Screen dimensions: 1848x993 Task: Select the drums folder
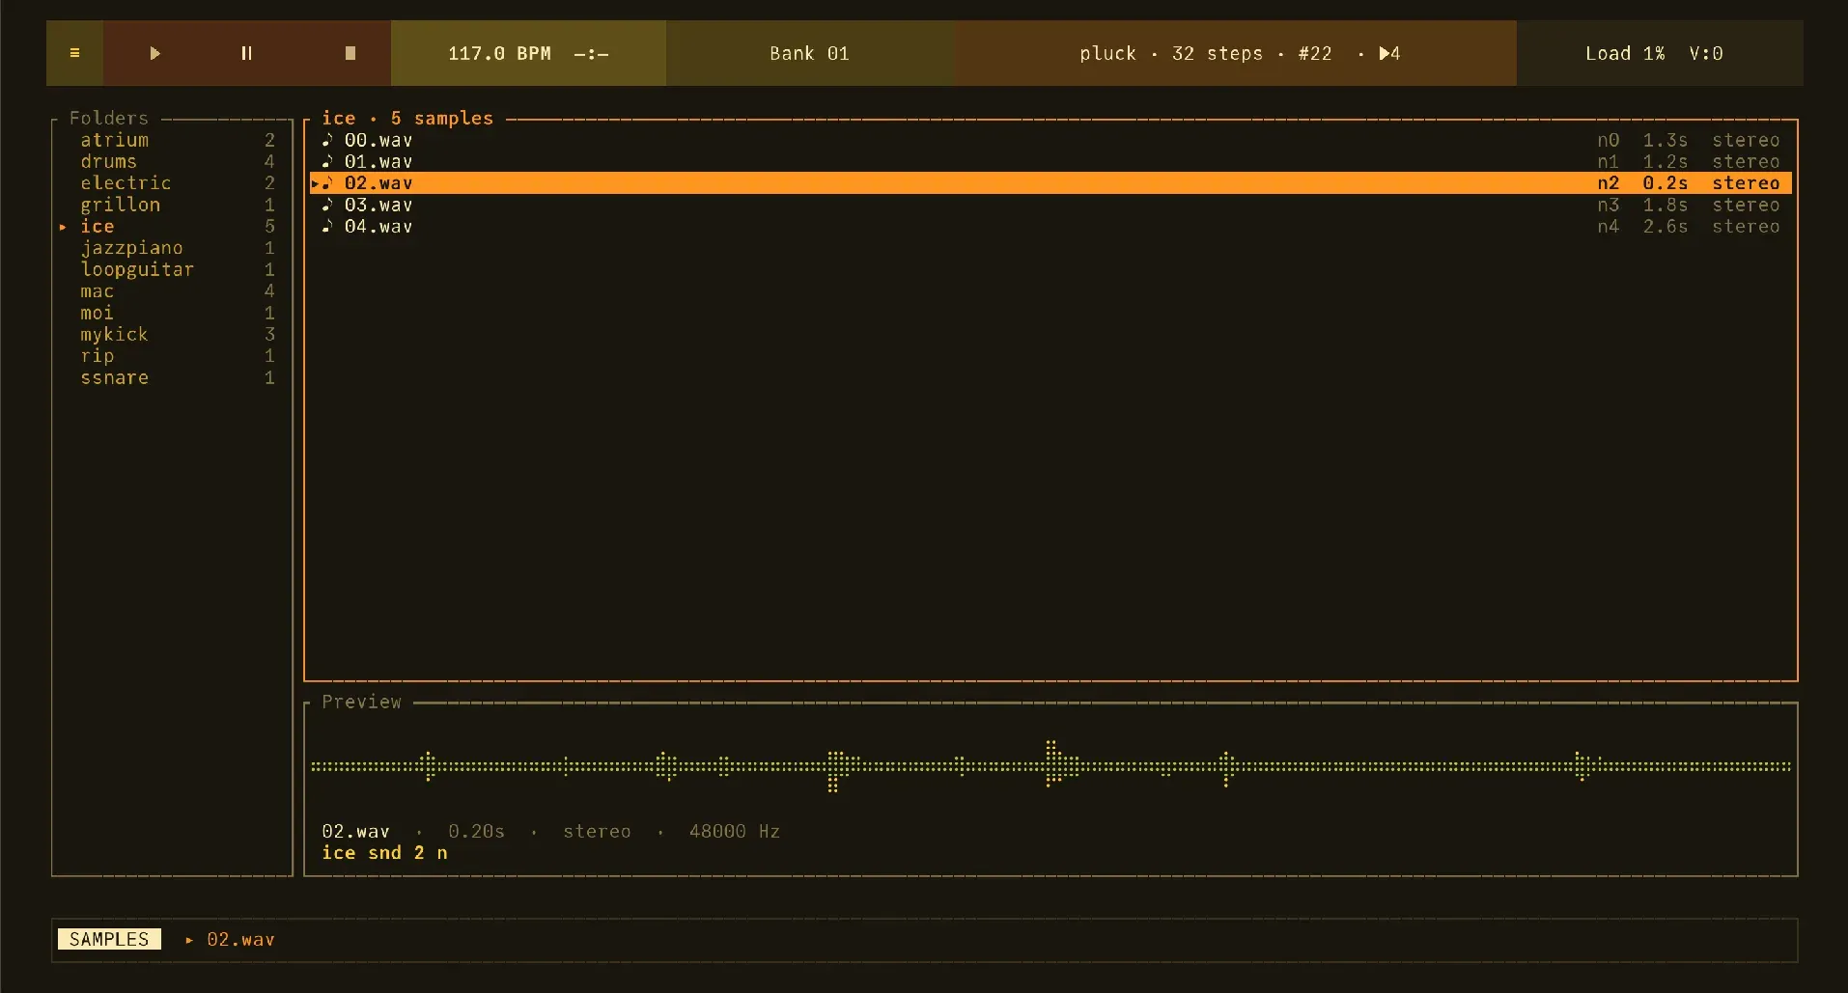tap(172, 161)
